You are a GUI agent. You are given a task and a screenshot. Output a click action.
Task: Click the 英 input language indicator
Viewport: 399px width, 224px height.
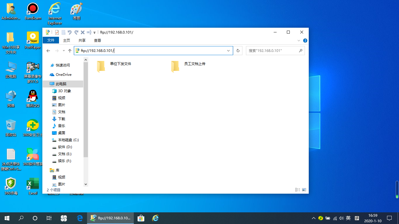click(x=348, y=218)
